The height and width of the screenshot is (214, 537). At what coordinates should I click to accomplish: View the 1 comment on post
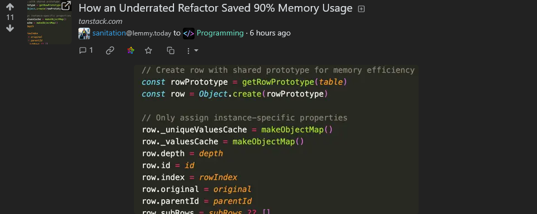click(86, 50)
